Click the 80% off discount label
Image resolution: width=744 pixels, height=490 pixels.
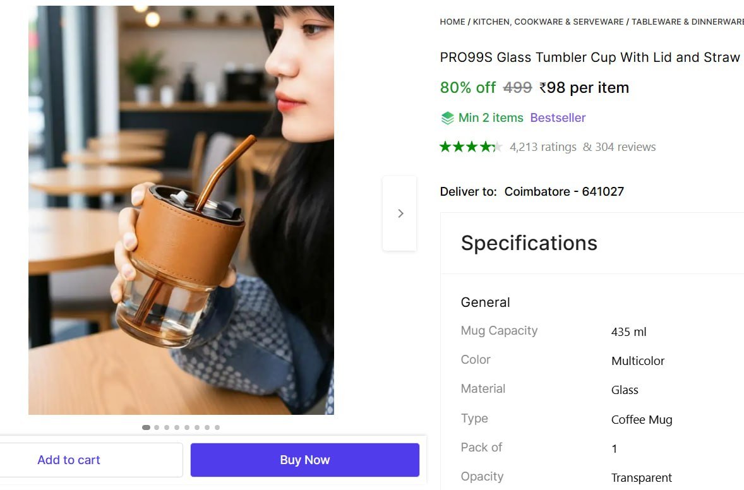pos(467,88)
